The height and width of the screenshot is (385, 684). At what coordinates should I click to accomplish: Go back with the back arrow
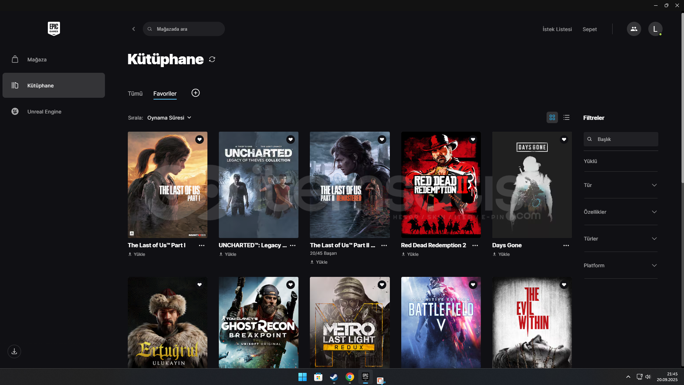coord(134,29)
